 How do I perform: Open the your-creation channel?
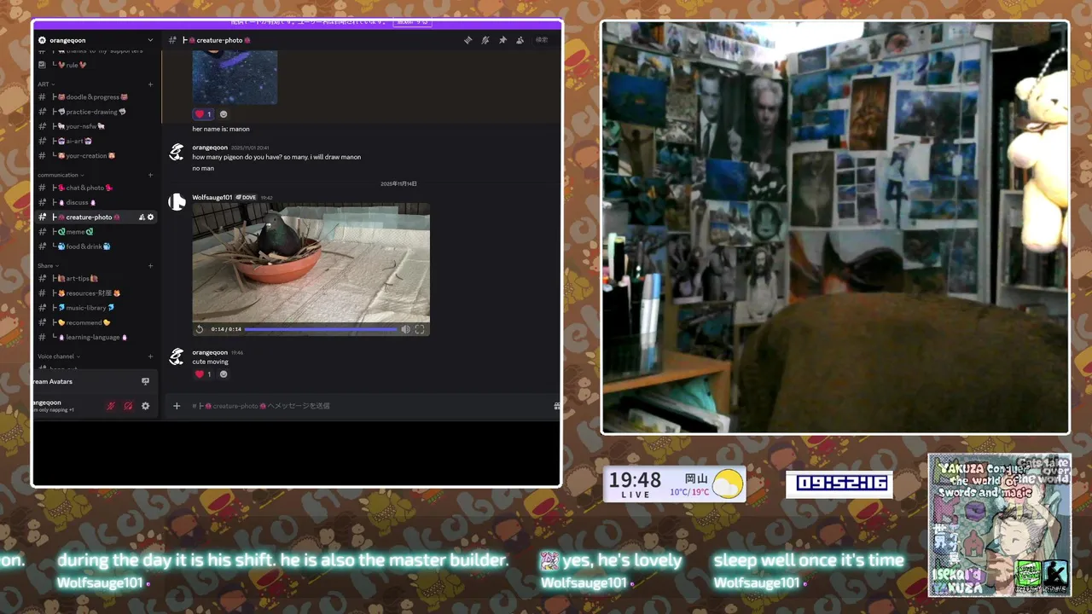(96, 156)
